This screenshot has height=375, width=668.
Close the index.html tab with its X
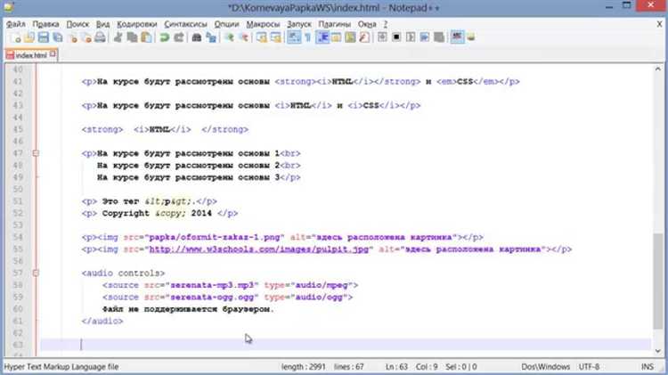click(53, 54)
